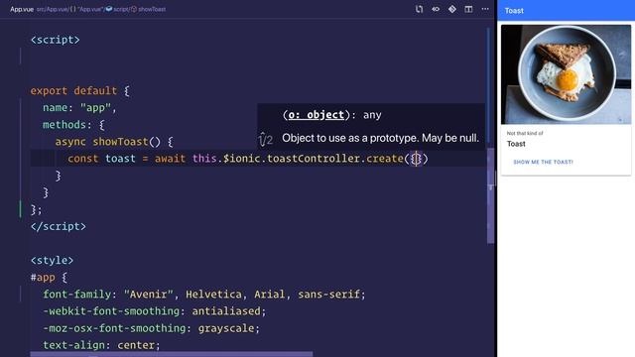Open the compare changes icon in editor toolbar
The height and width of the screenshot is (357, 635).
click(419, 9)
